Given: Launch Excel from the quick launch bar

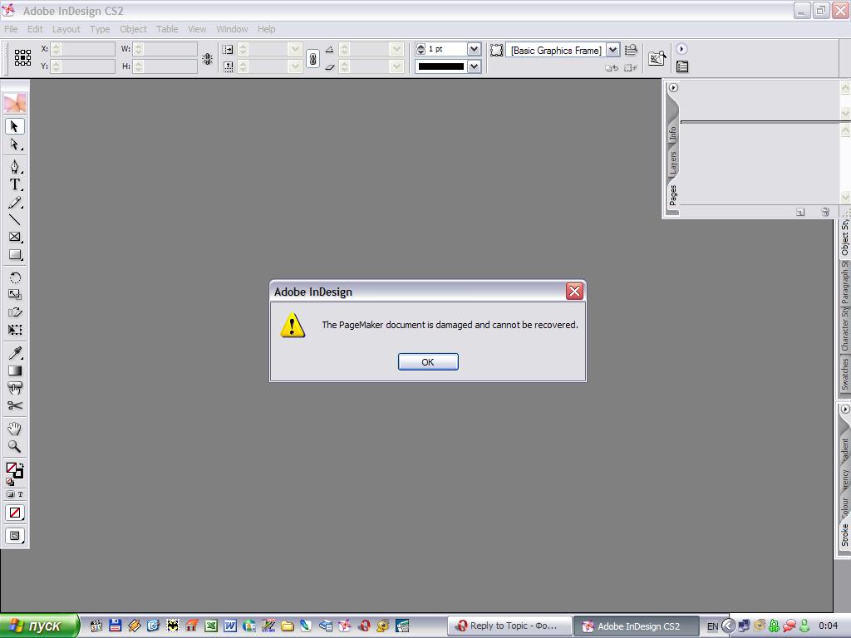Looking at the screenshot, I should [x=210, y=626].
